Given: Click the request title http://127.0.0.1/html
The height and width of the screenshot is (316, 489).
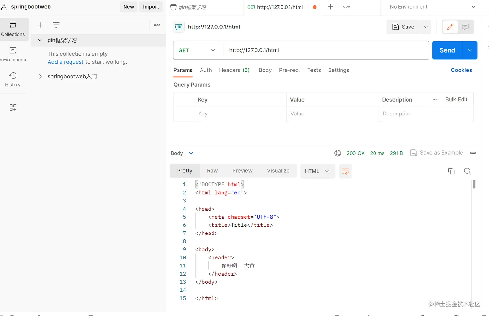Looking at the screenshot, I should click(214, 27).
